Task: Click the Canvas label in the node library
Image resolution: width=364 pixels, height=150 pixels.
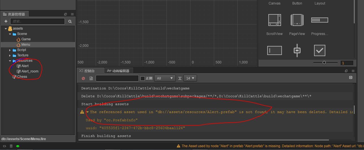Action: click(x=274, y=3)
